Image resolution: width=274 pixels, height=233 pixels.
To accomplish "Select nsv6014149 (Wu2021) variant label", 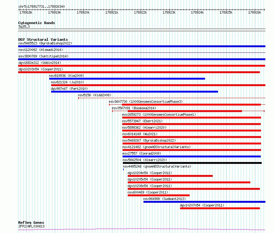I will tap(140, 134).
